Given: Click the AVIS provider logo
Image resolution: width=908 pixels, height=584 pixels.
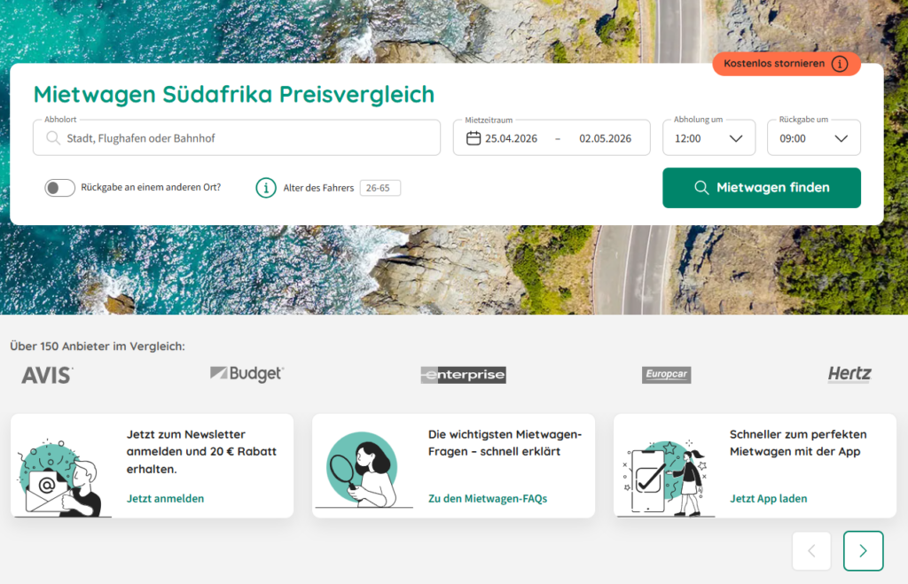Looking at the screenshot, I should pyautogui.click(x=48, y=375).
